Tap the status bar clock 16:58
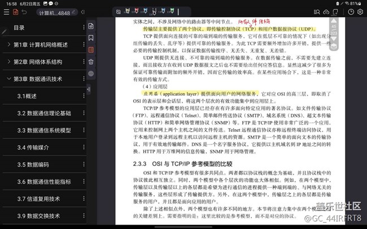367x229 pixels. pos(11,4)
